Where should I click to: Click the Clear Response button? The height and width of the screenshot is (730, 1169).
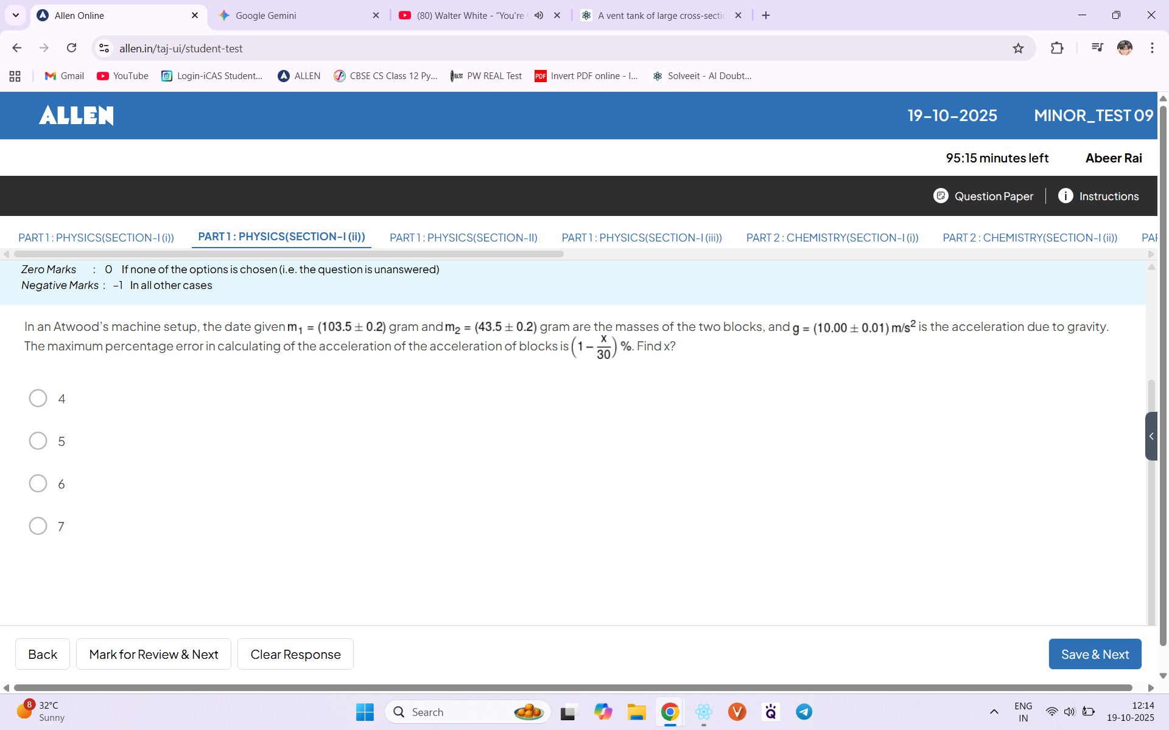coord(295,654)
